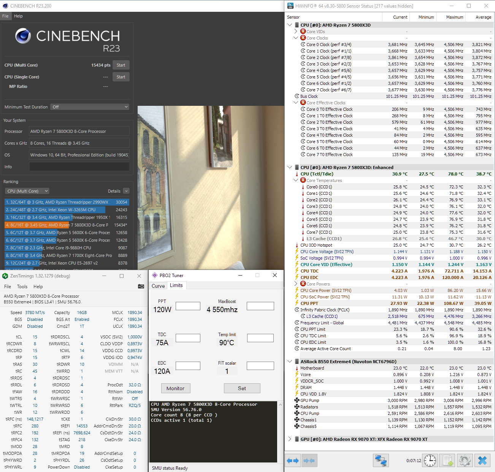
Task: Switch to PBO2 Tuner Curve tab
Action: pyautogui.click(x=158, y=286)
